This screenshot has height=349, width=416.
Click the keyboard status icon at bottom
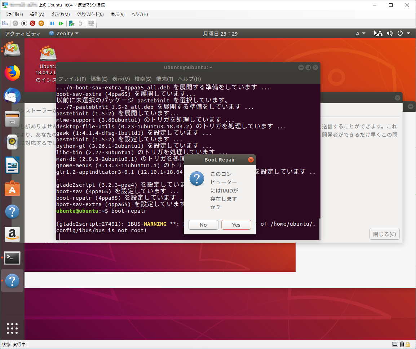click(x=395, y=344)
